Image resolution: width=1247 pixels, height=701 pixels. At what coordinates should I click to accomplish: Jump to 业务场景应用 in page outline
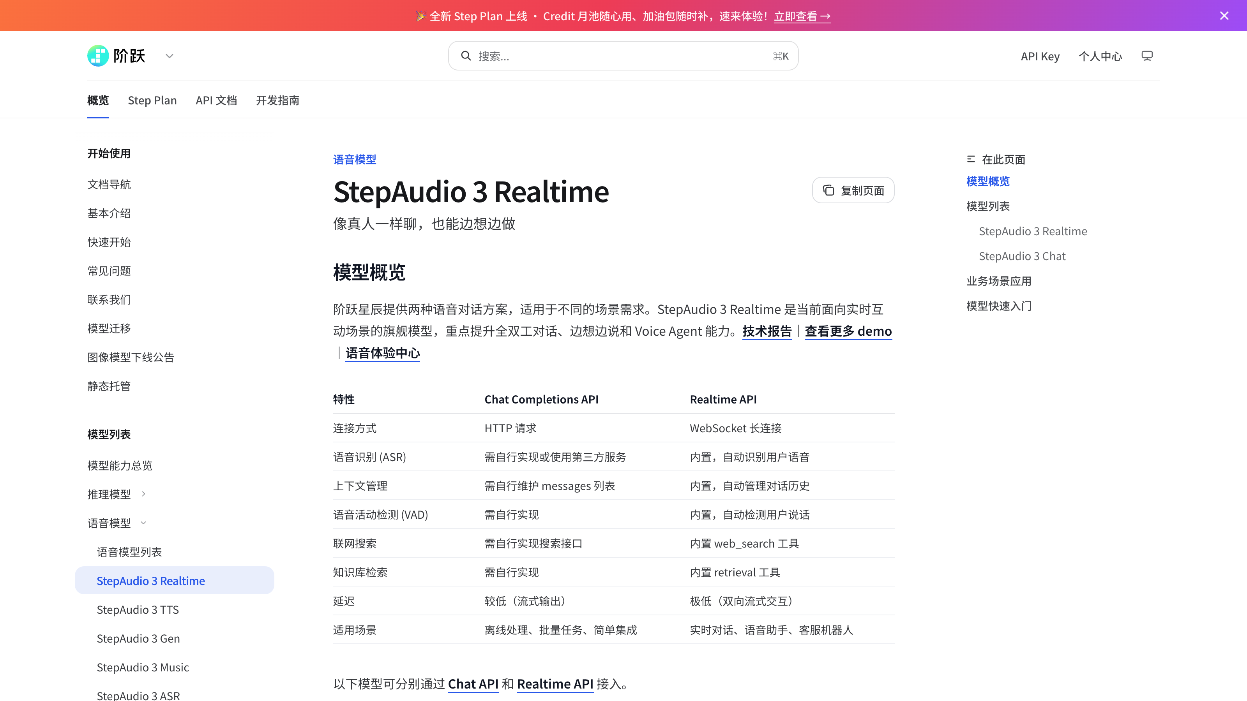(999, 281)
